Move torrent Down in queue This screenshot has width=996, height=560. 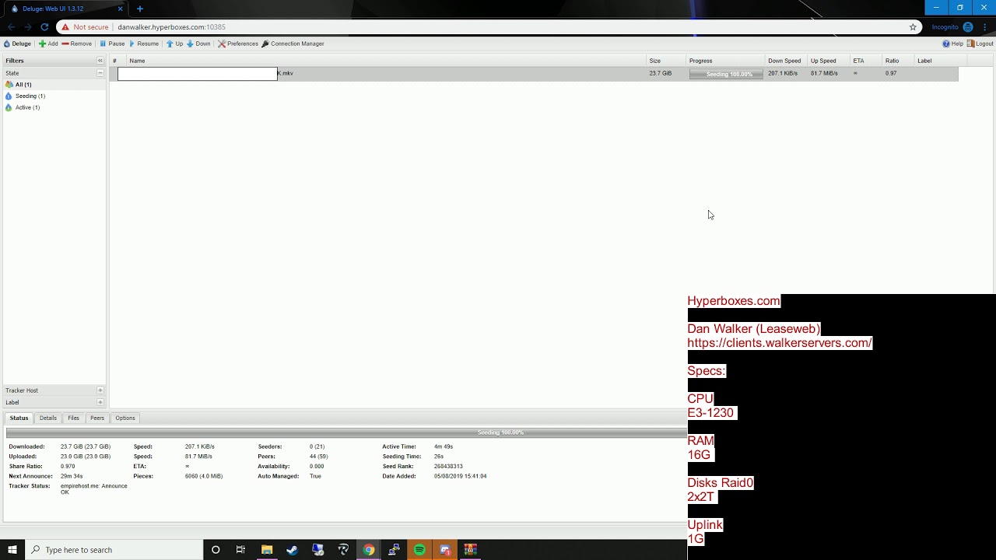click(x=198, y=44)
